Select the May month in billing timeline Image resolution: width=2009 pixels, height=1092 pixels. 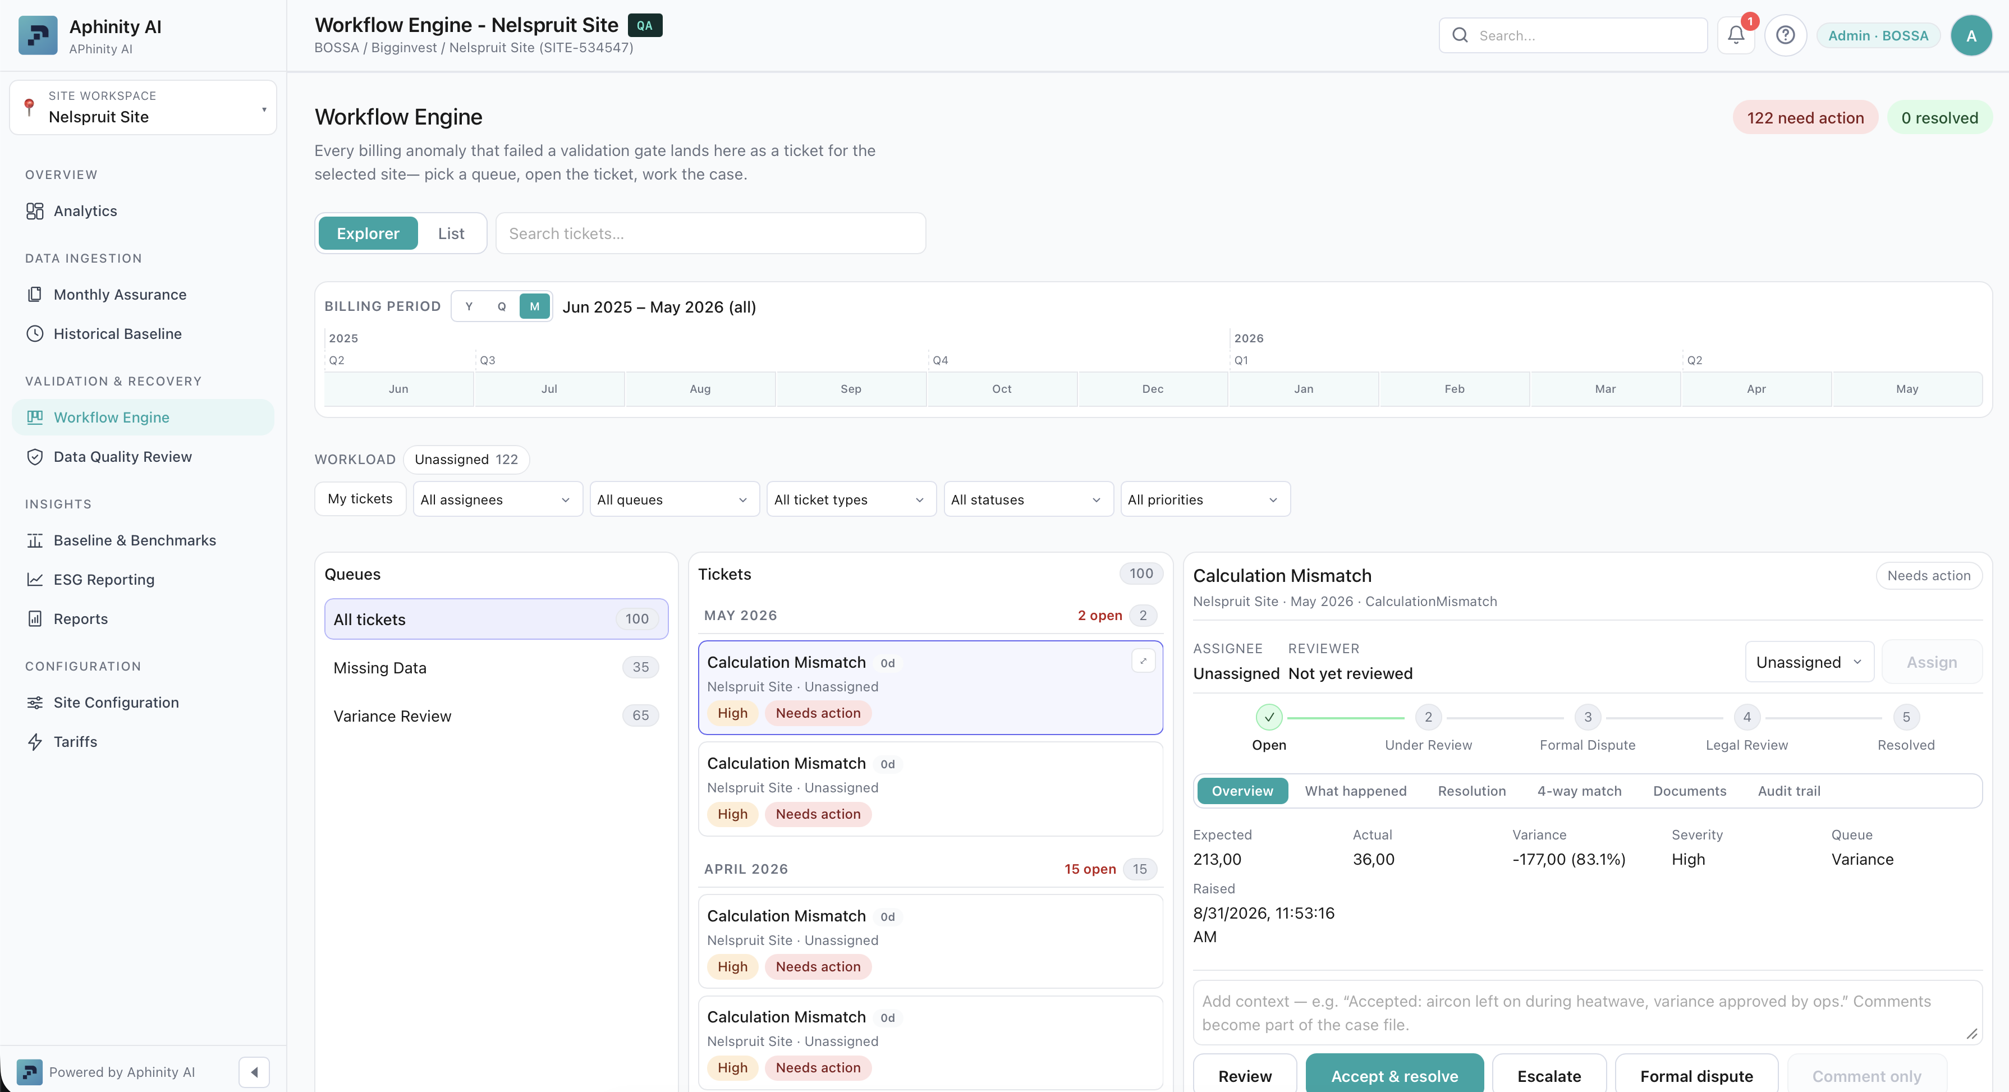1907,388
